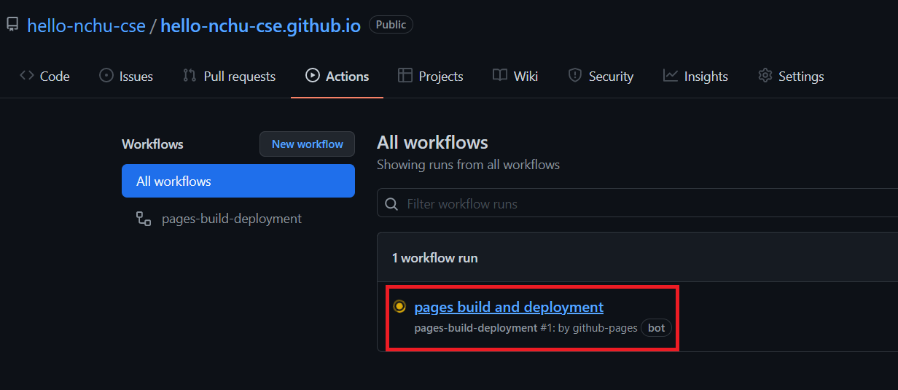Screen dimensions: 898x390
Task: Click the 1 workflow run count
Action: pyautogui.click(x=434, y=258)
